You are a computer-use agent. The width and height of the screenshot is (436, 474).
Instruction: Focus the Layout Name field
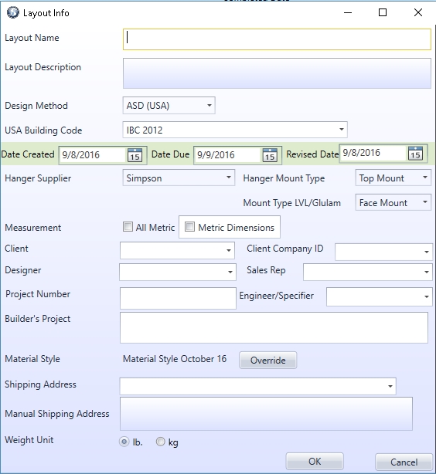pyautogui.click(x=277, y=39)
